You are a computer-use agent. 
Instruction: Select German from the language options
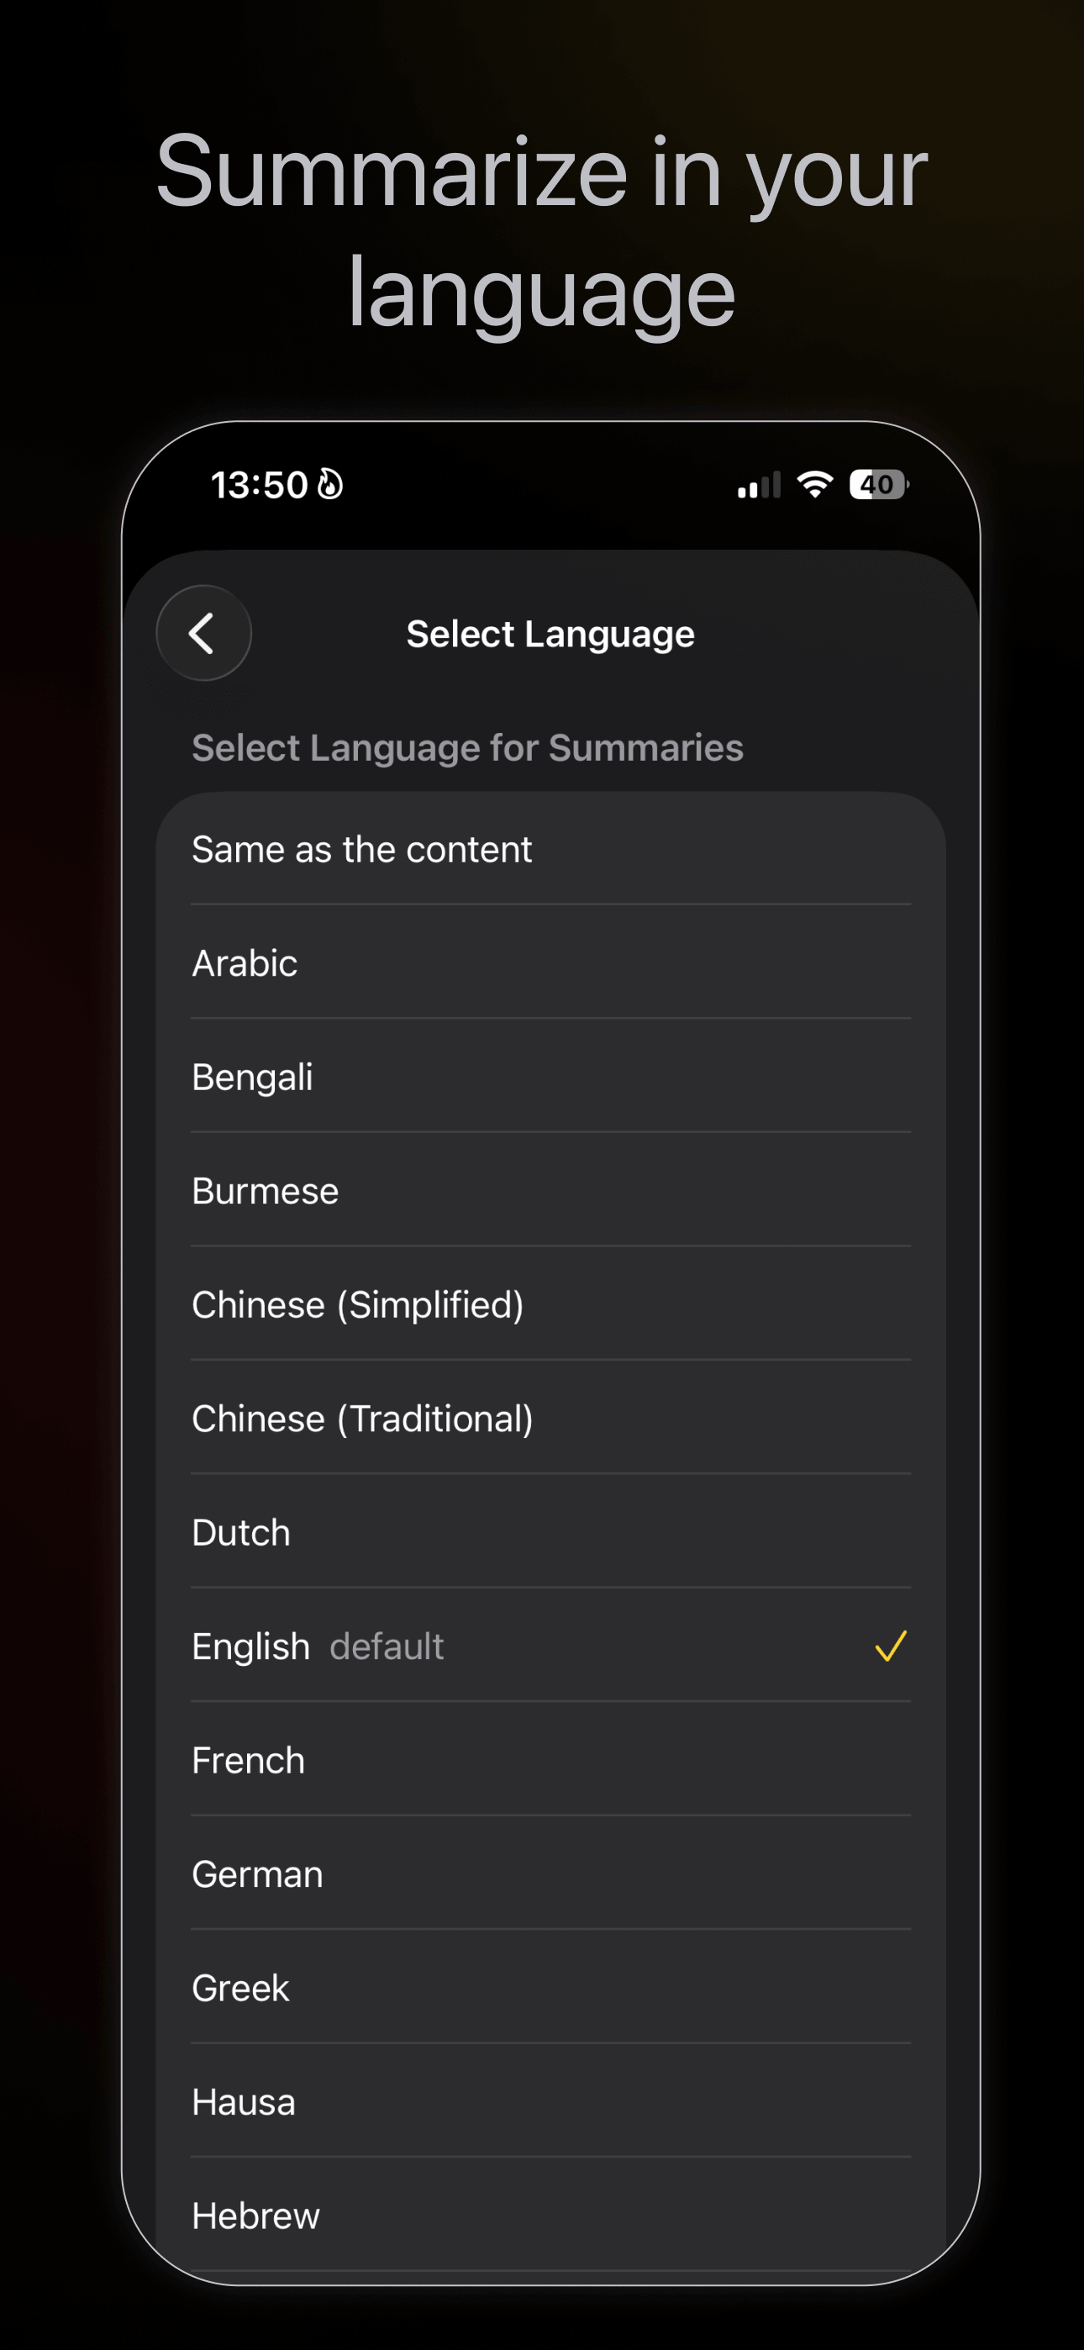point(256,1873)
